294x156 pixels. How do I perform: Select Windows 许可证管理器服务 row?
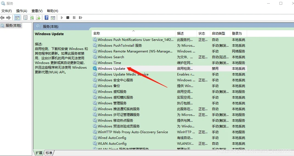(x=169, y=115)
